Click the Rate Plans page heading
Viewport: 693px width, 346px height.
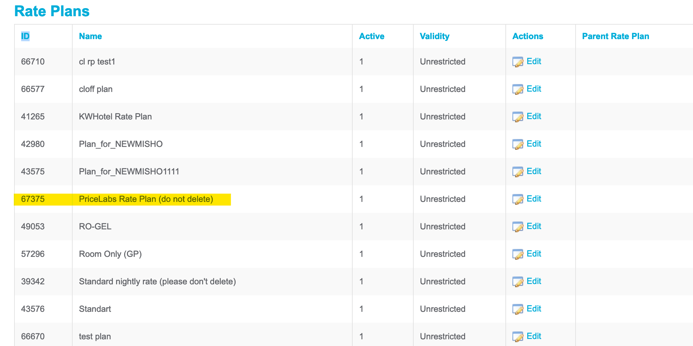pos(52,11)
